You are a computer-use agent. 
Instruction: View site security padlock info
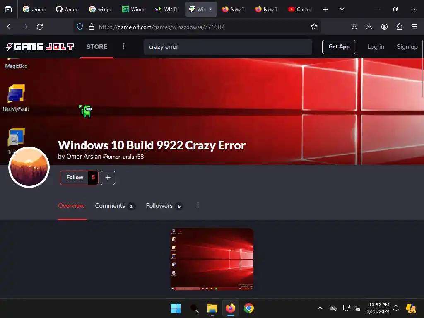pos(92,27)
